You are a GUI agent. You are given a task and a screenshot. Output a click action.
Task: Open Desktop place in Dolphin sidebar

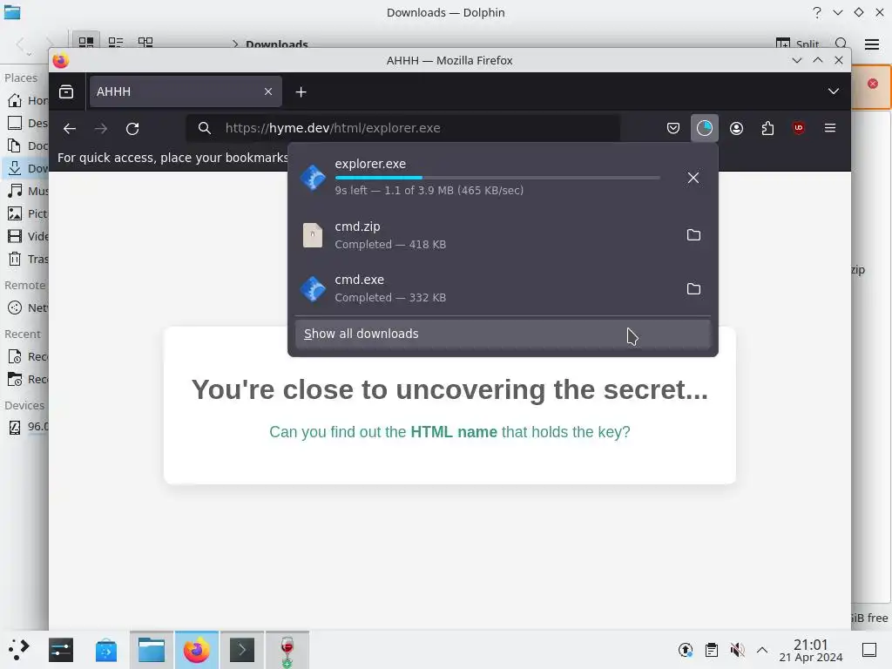pos(27,123)
